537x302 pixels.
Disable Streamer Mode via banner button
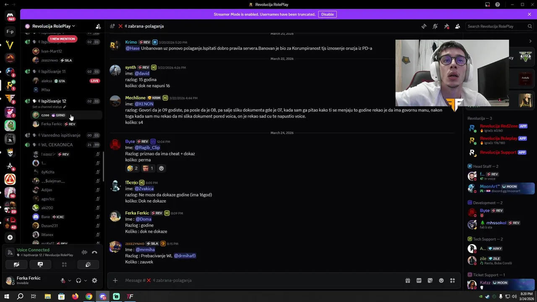pyautogui.click(x=327, y=14)
